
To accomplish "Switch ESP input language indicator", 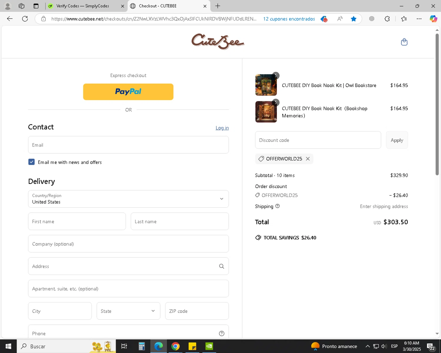I will 394,346.
